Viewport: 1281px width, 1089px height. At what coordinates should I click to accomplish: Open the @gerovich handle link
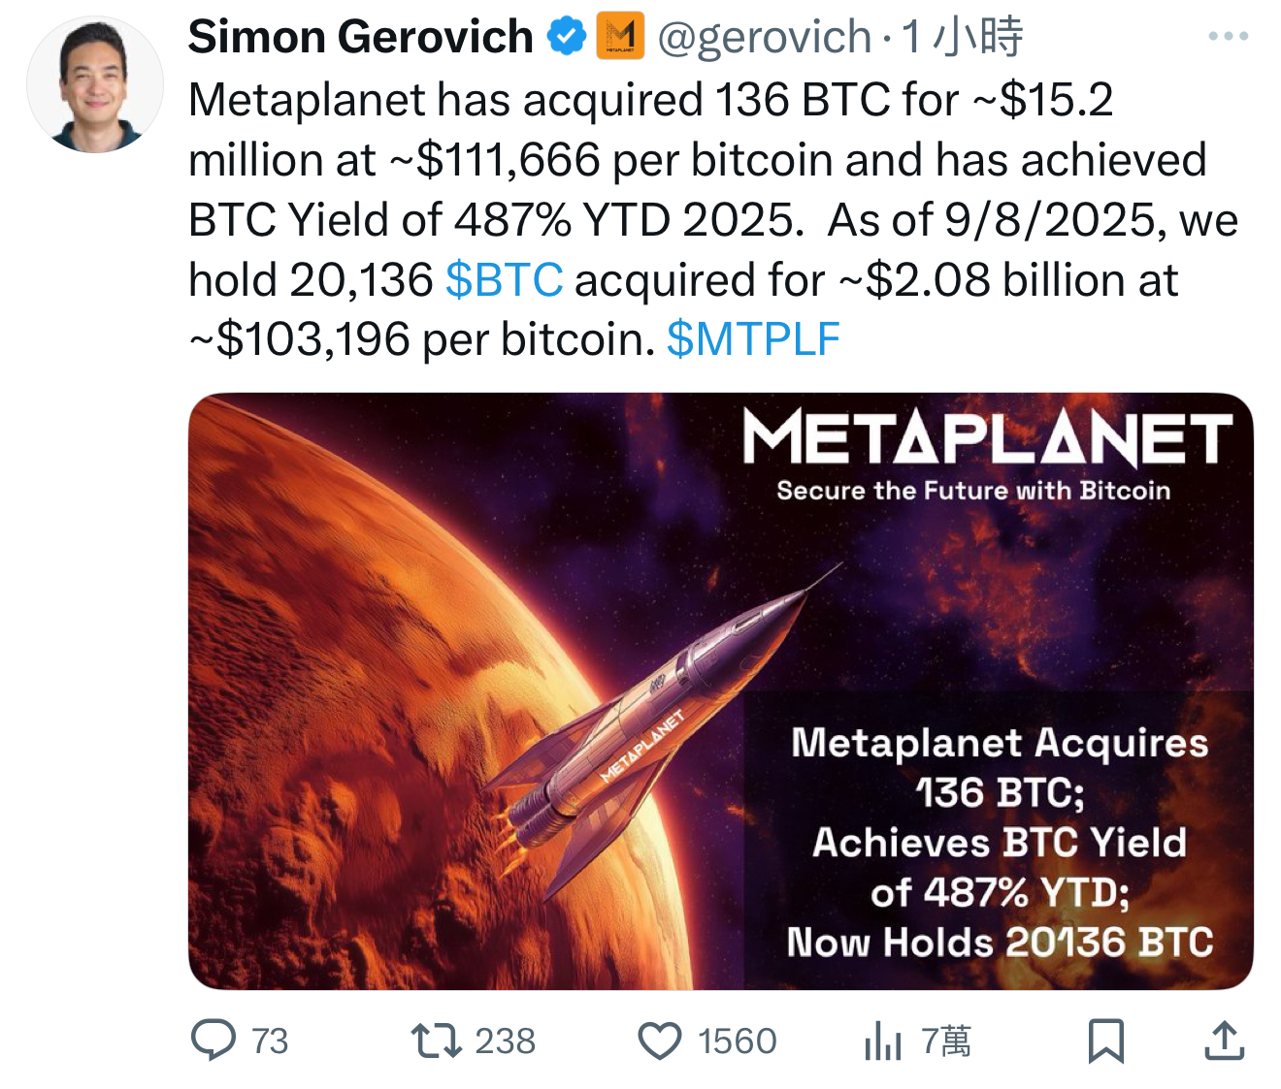click(765, 37)
